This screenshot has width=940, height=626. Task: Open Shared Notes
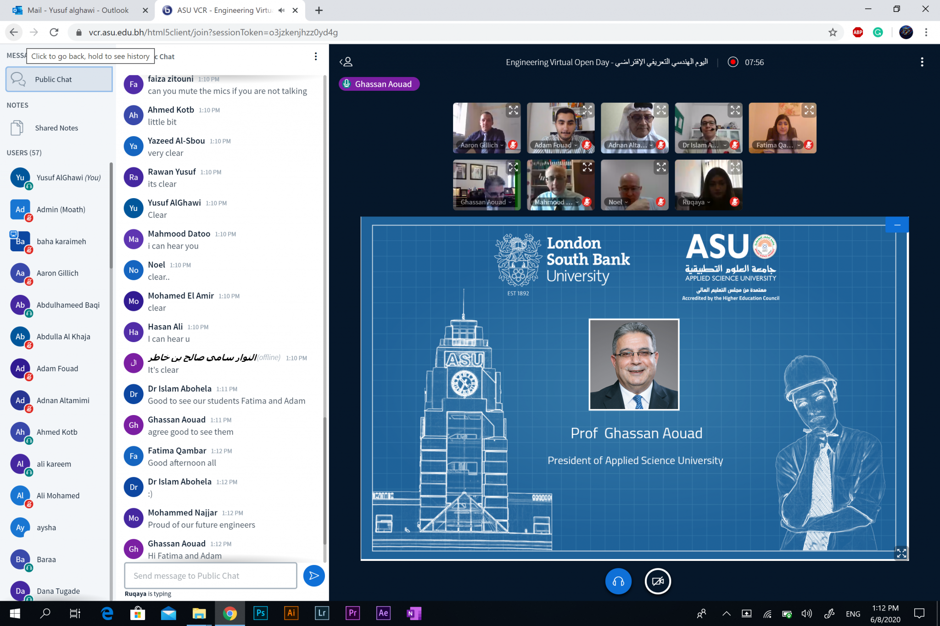[59, 128]
